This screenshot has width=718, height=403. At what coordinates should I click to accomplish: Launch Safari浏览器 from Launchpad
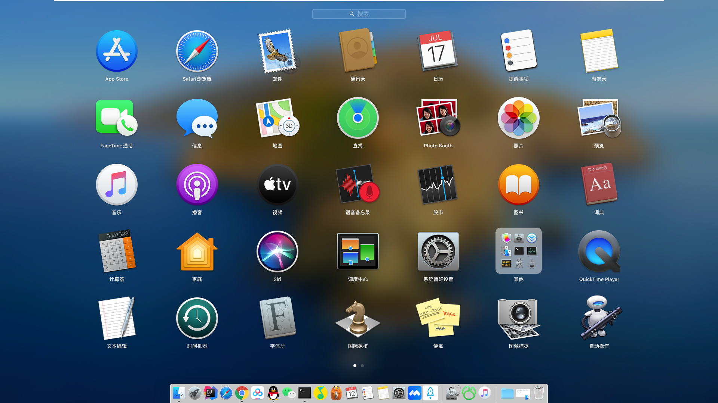coord(197,51)
